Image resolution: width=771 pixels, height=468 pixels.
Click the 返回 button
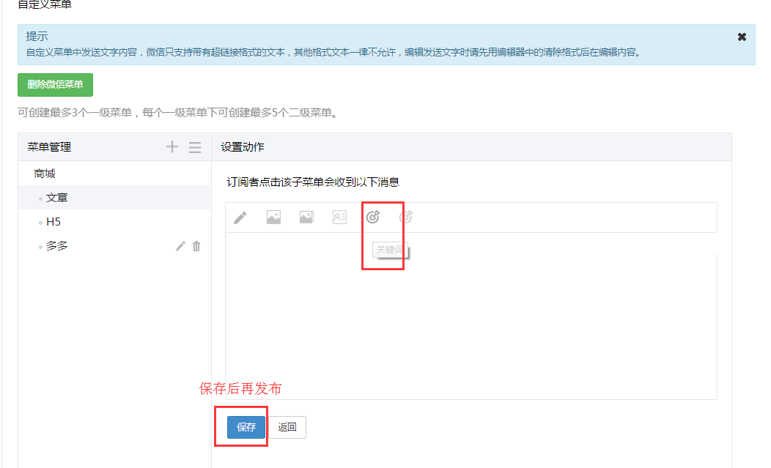point(287,428)
